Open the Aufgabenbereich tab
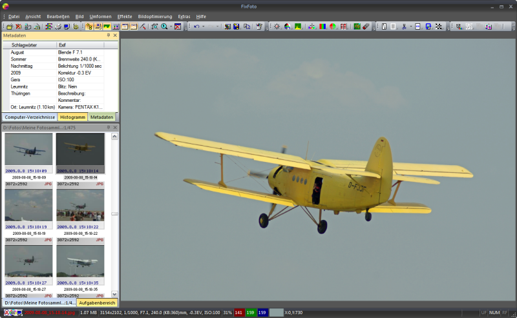Screen dimensions: 517x318 [97, 303]
